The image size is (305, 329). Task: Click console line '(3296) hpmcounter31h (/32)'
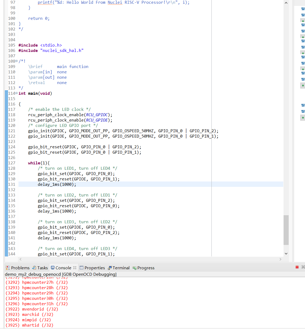point(37,304)
